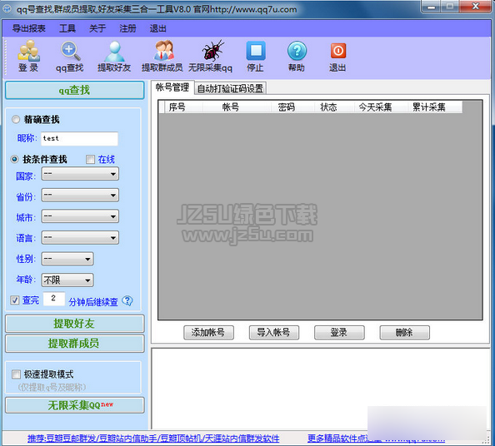Open the 语言 dropdown

coord(80,238)
